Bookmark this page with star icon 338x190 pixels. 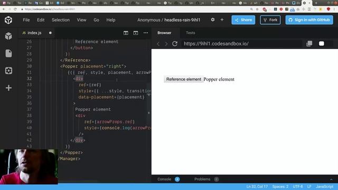point(257,9)
